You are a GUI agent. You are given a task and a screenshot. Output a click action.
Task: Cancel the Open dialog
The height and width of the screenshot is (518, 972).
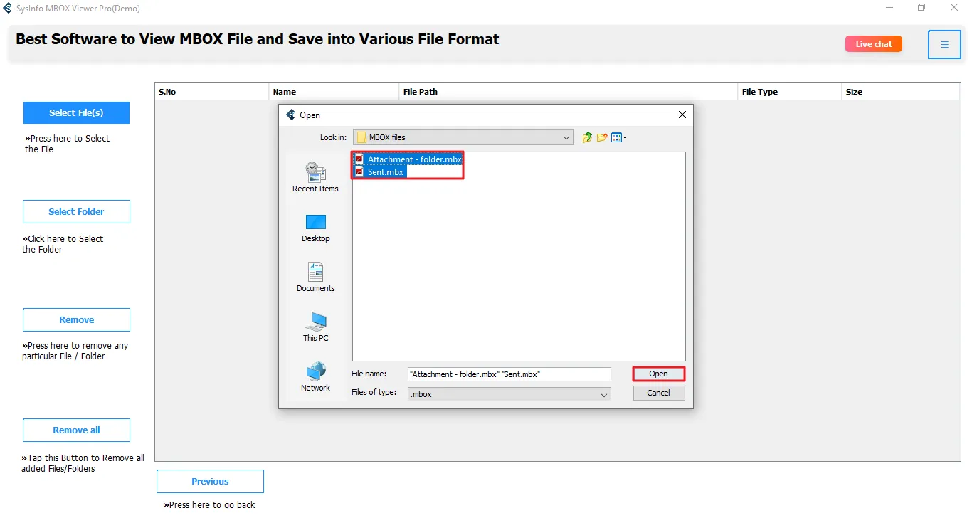point(658,393)
